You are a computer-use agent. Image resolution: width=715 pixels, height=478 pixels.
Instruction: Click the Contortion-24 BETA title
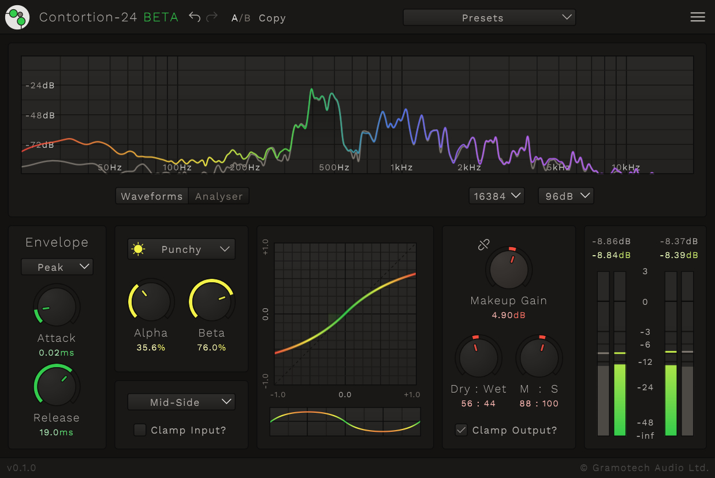[109, 17]
